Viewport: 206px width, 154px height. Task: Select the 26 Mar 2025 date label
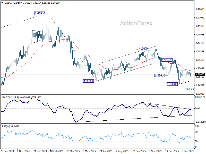pyautogui.click(x=73, y=151)
